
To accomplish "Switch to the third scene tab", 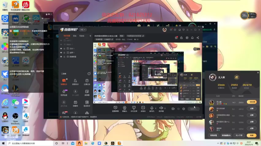I will (82, 36).
